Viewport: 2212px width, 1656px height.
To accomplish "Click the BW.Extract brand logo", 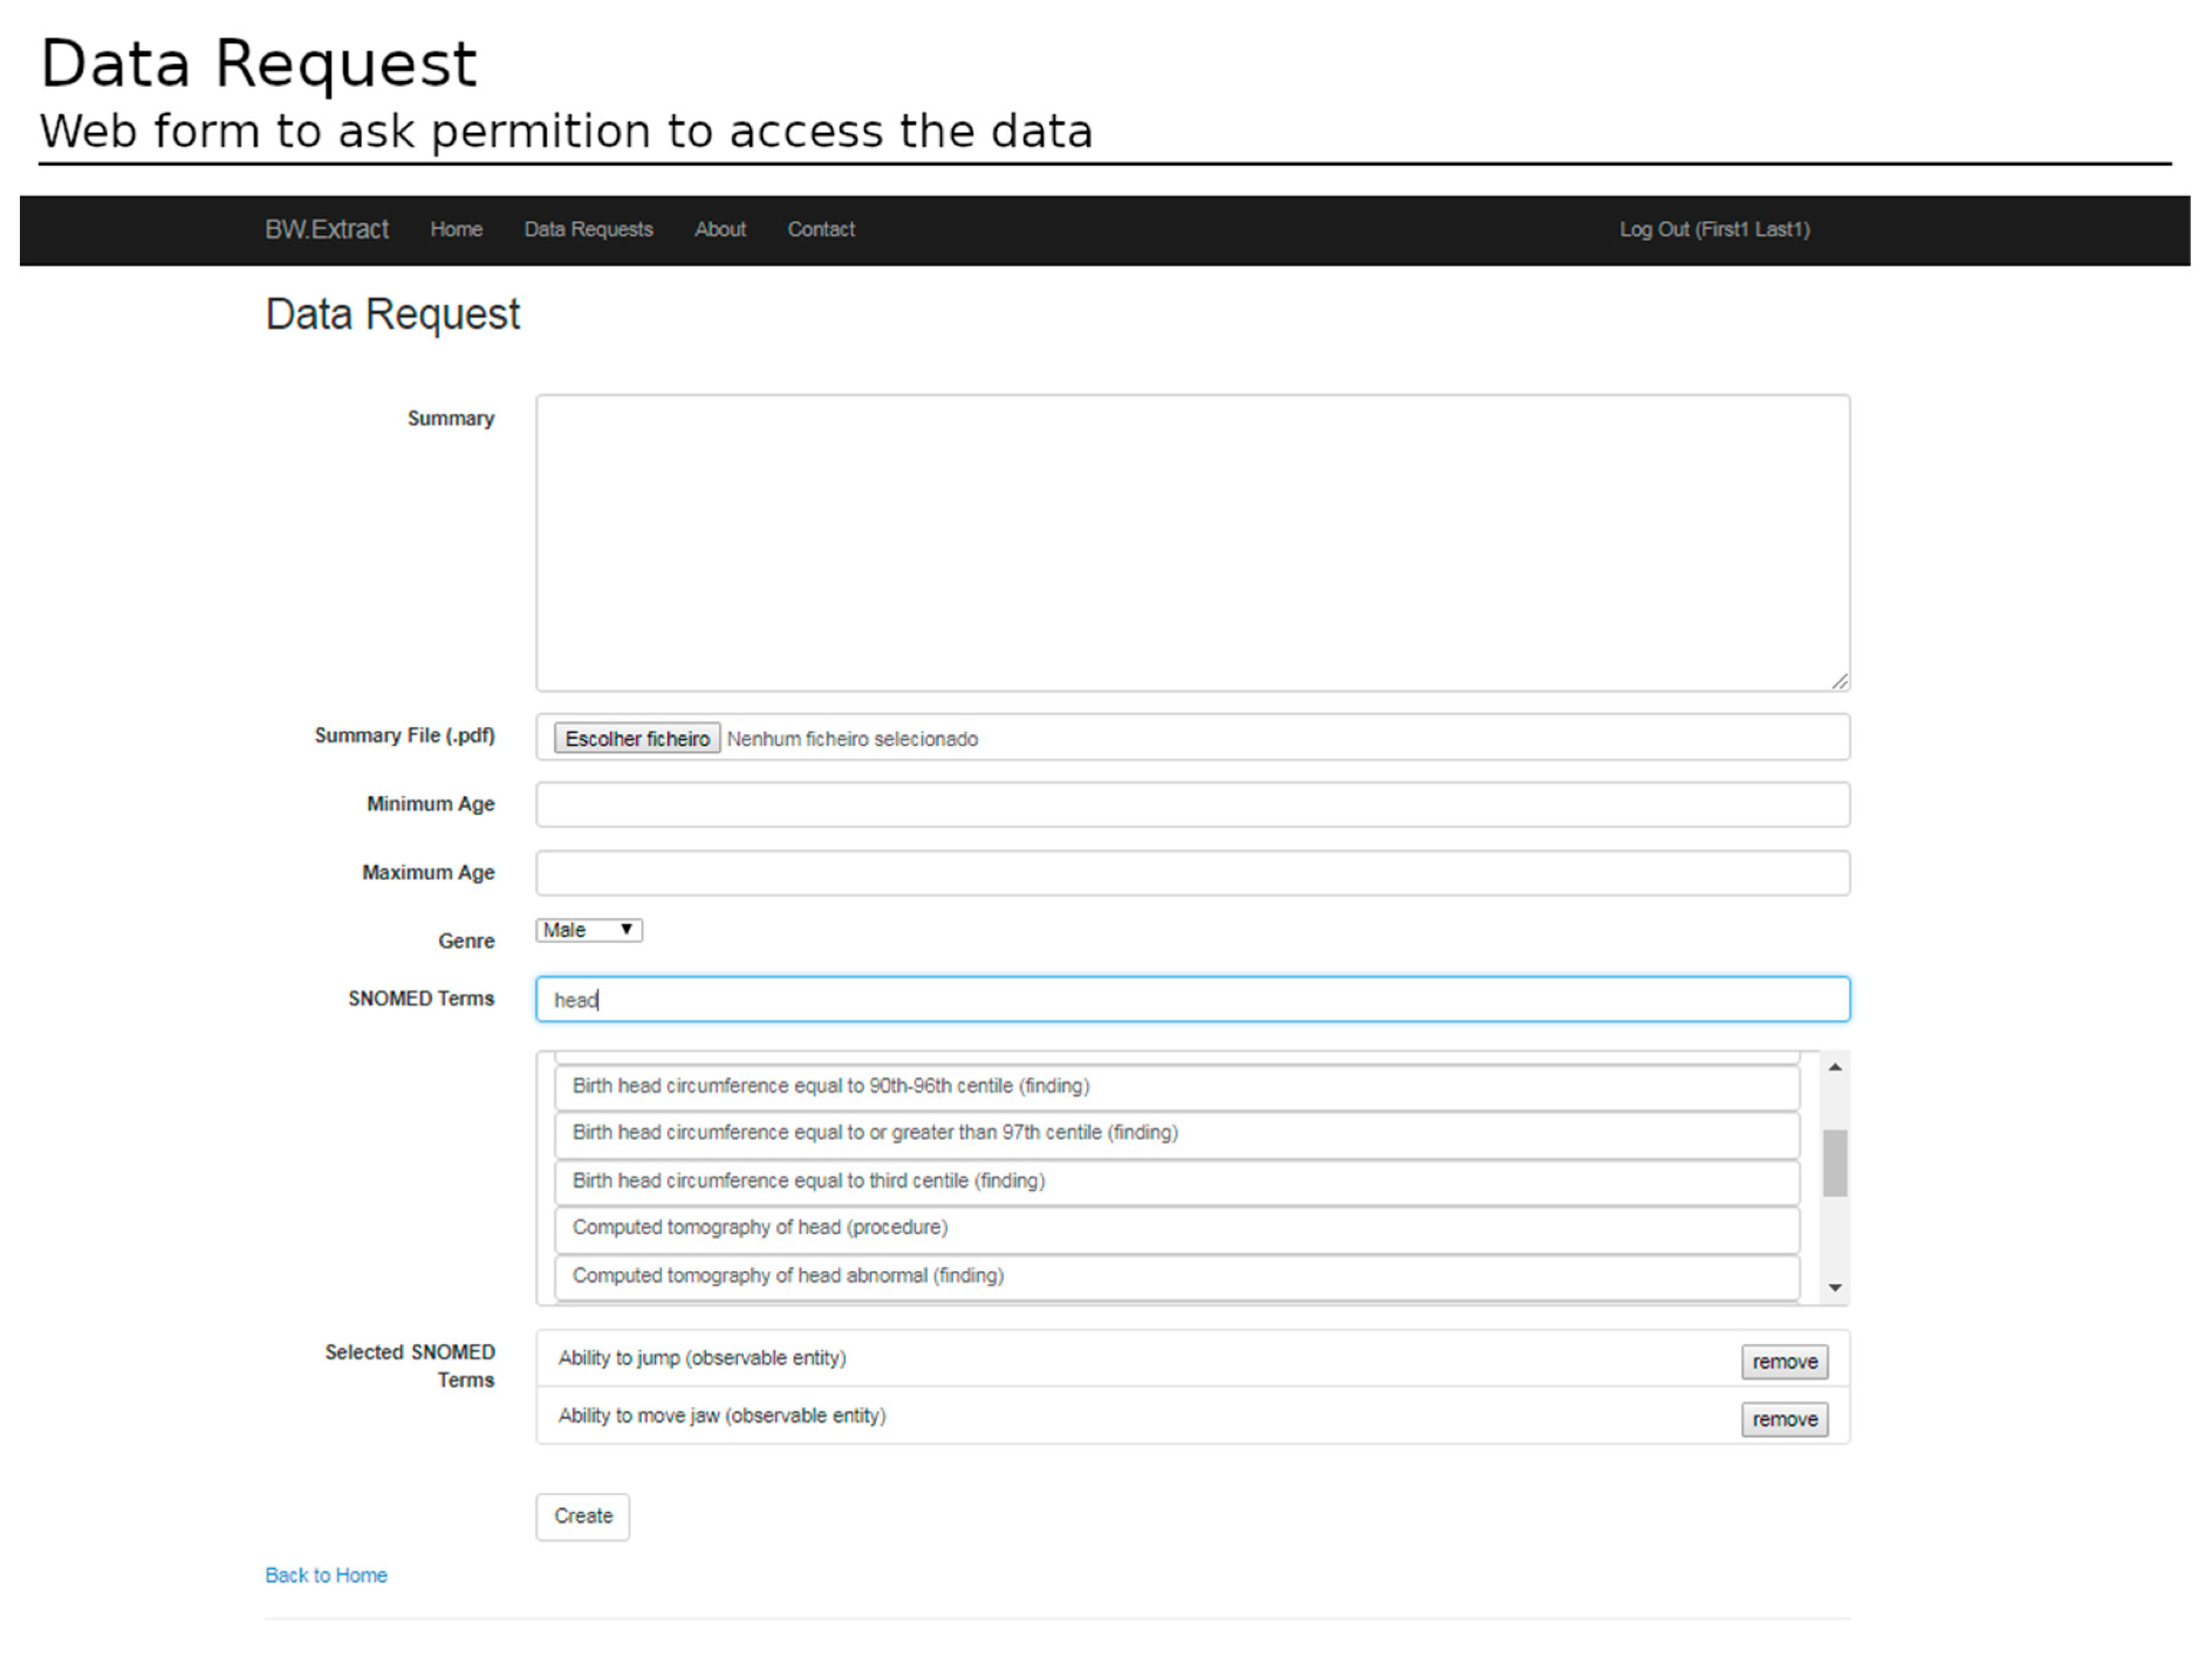I will click(326, 229).
